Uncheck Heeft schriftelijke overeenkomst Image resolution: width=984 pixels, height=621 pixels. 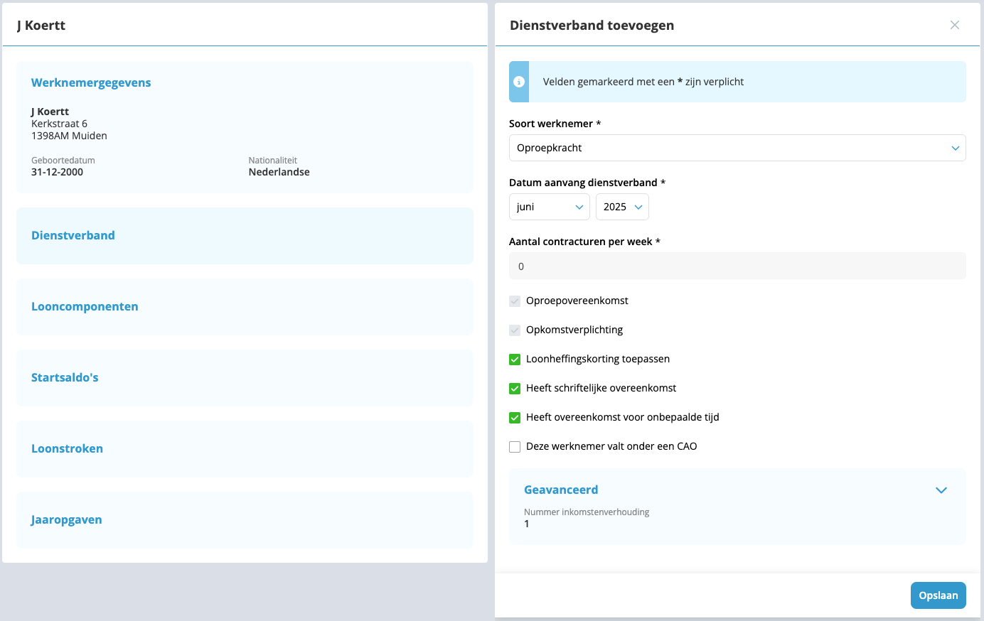tap(515, 389)
